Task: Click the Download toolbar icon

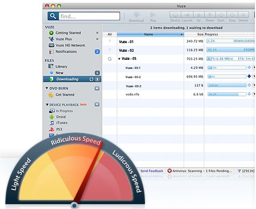Action: pyautogui.click(x=136, y=15)
